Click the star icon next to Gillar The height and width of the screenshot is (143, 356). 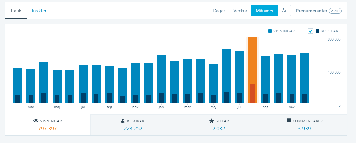tap(211, 121)
